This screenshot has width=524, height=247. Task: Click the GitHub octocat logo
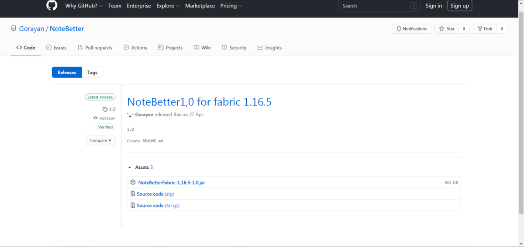point(52,6)
